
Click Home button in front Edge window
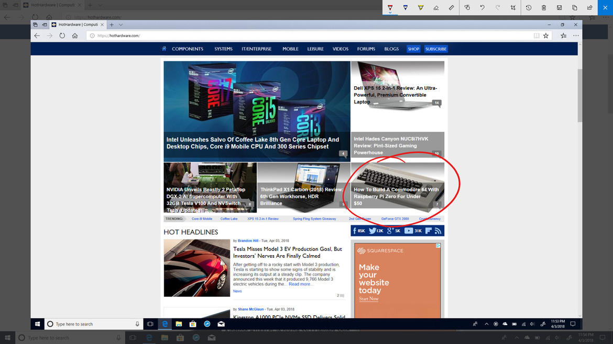(75, 36)
